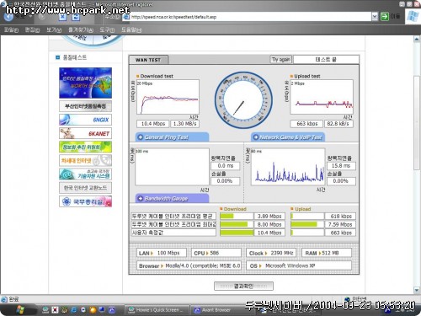This screenshot has width=421, height=316.
Task: Click the Refresh toolbar icon
Action: point(76,17)
